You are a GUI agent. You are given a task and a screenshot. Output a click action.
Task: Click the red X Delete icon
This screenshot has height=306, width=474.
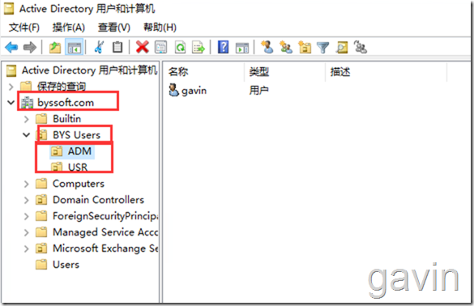pos(142,47)
